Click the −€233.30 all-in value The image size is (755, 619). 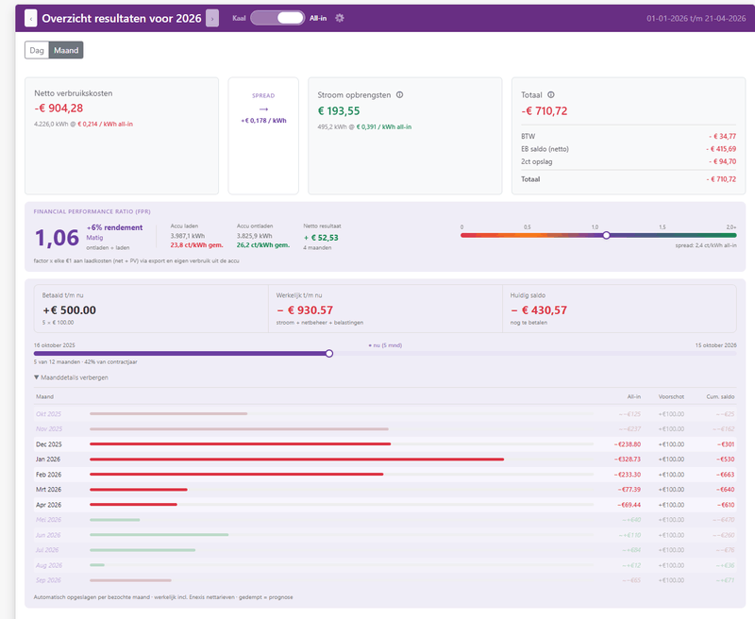click(x=628, y=475)
